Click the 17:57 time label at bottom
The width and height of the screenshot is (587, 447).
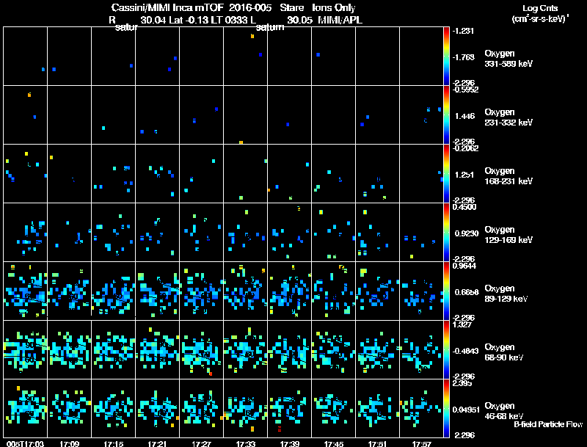[x=421, y=443]
